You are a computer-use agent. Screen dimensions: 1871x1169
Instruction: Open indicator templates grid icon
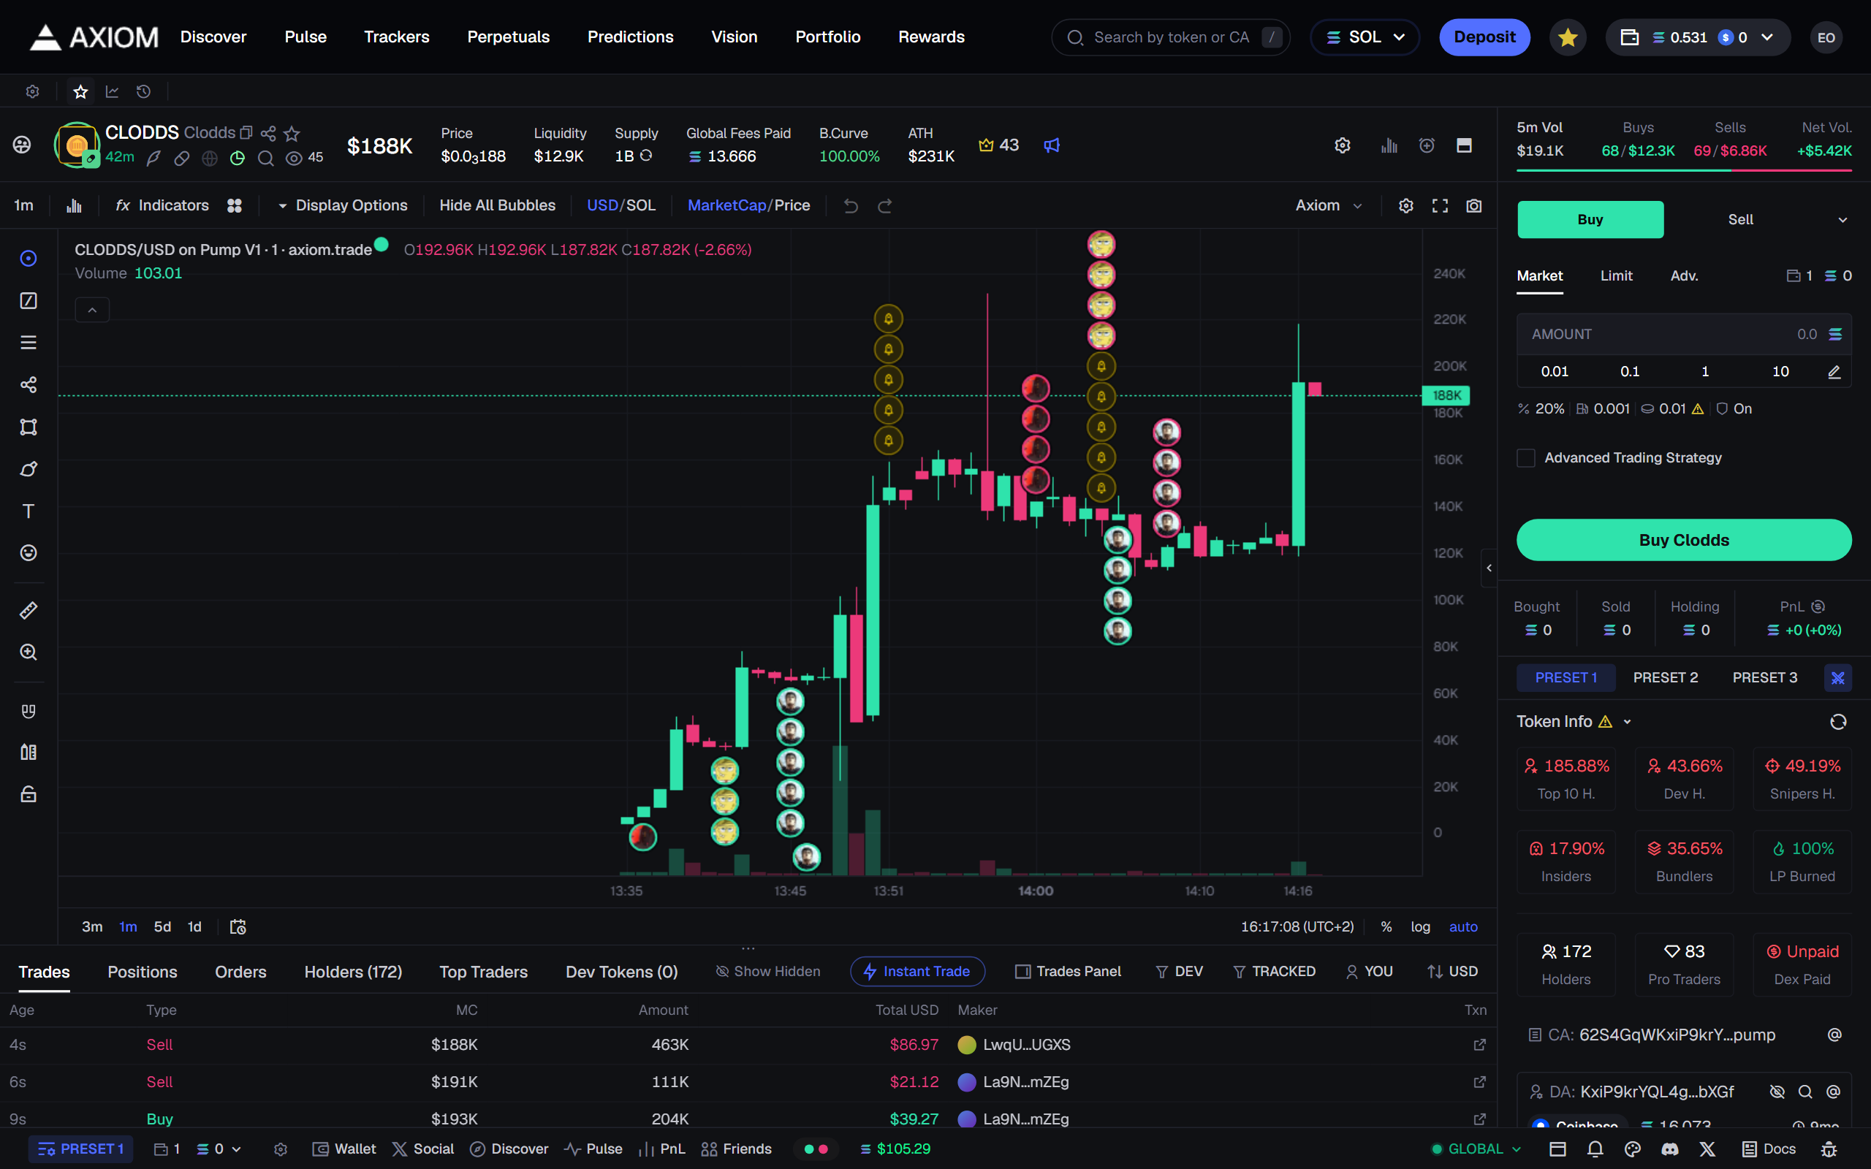(235, 205)
